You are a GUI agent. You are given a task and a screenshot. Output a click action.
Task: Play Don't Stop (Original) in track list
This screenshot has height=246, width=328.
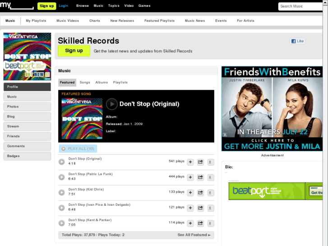(61, 162)
